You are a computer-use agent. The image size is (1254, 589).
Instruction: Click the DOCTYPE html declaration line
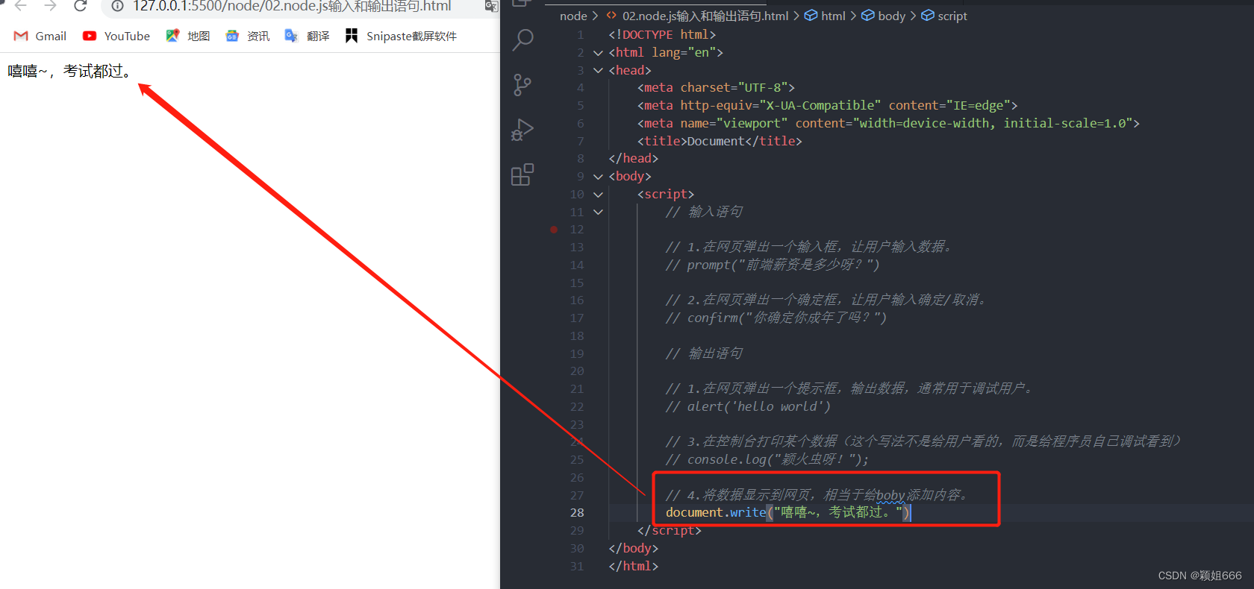tap(662, 35)
